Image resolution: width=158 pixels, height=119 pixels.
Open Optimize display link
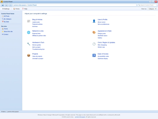103,58
